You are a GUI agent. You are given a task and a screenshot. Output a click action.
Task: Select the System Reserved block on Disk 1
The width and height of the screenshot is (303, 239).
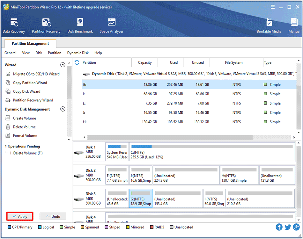117,152
